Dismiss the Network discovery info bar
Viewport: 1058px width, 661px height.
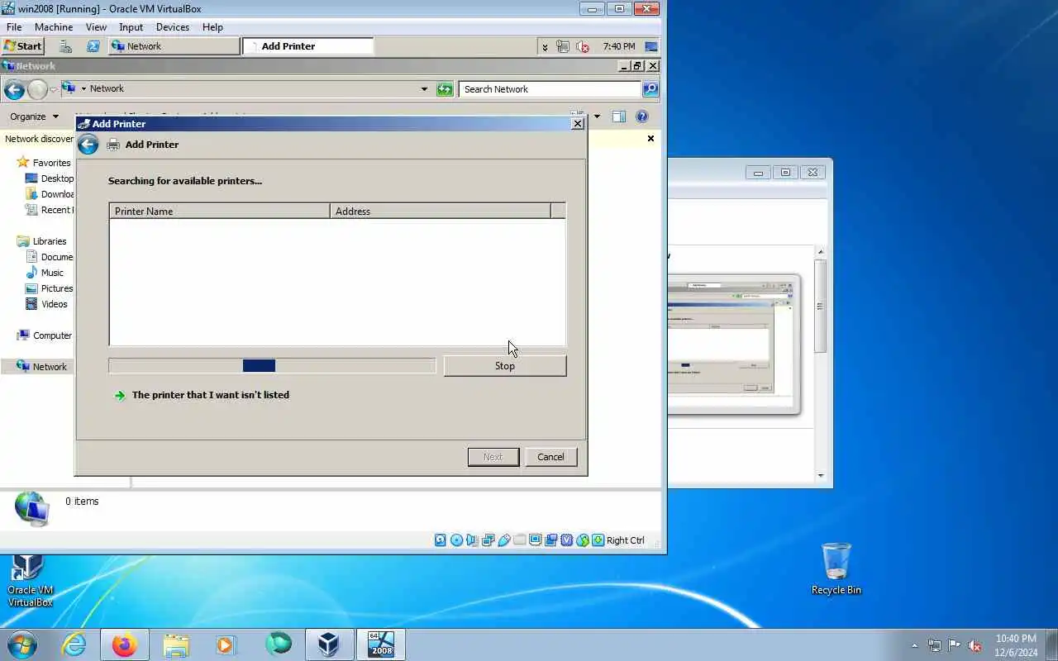click(x=651, y=139)
